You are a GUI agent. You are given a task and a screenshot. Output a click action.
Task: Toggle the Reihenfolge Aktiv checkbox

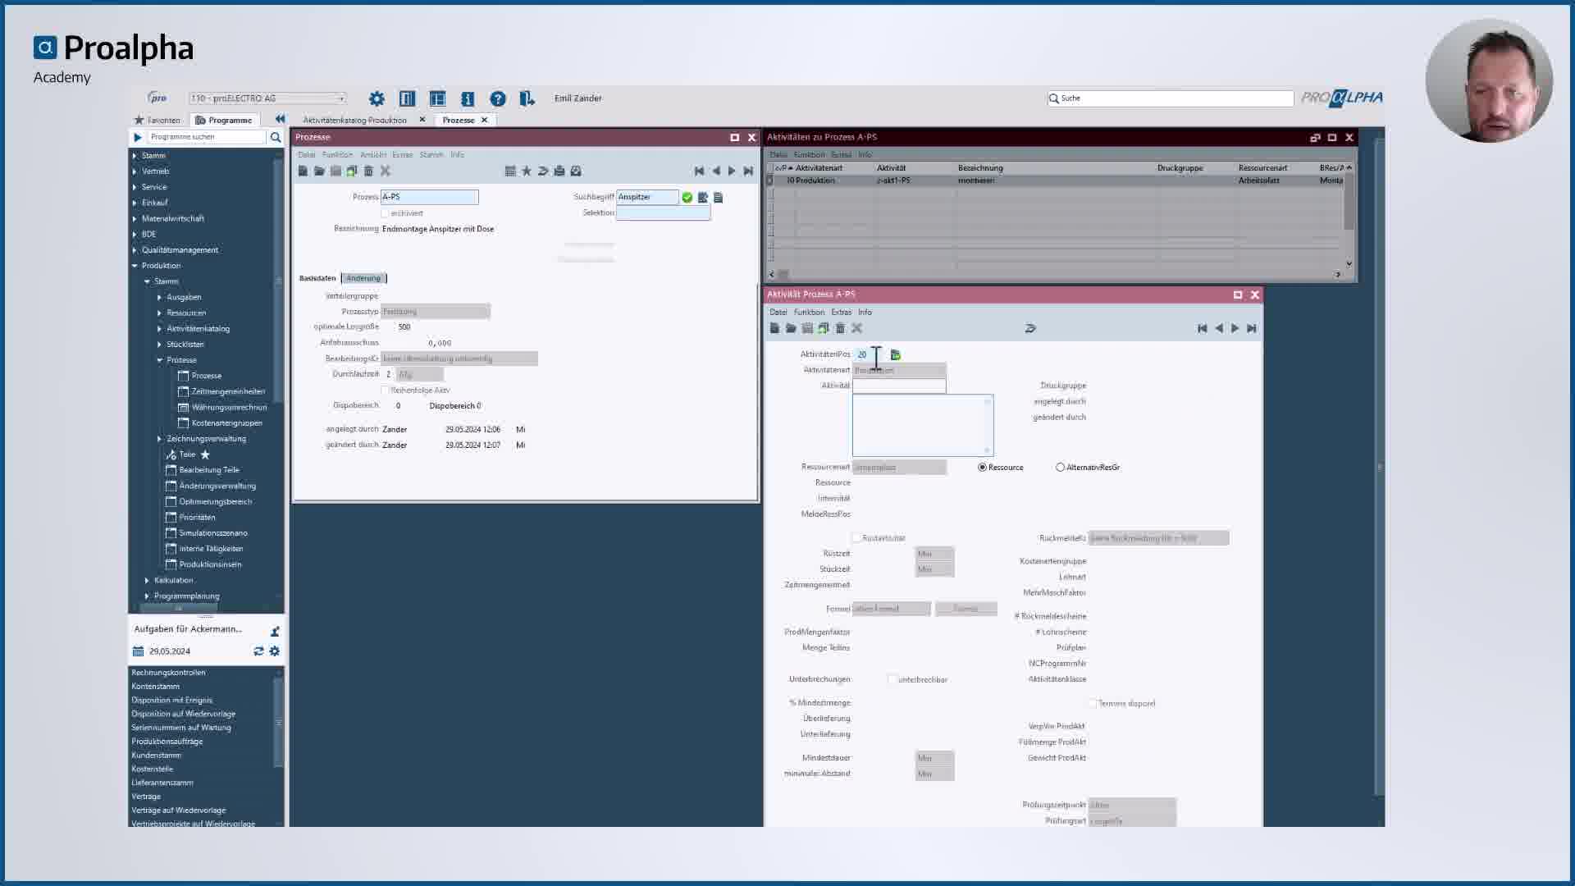click(385, 390)
